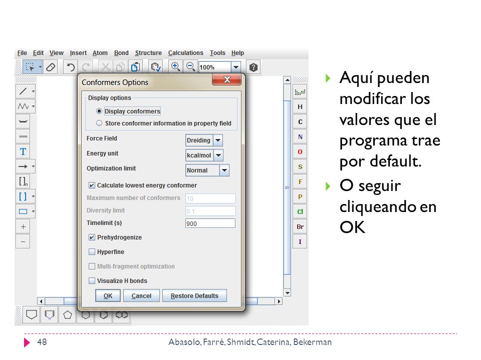Viewport: 481px width, 360px height.
Task: Expand selection tool options arrow
Action: (40, 66)
